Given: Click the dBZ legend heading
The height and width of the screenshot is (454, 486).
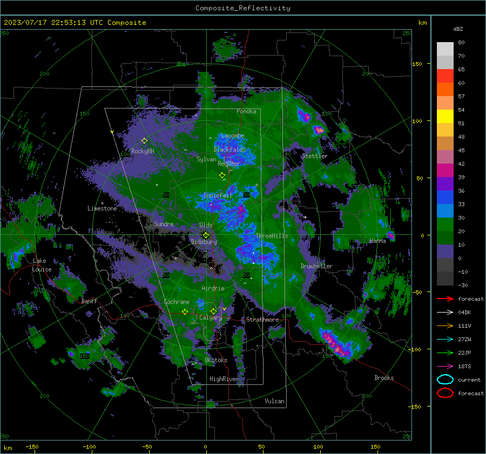Looking at the screenshot, I should tap(458, 29).
